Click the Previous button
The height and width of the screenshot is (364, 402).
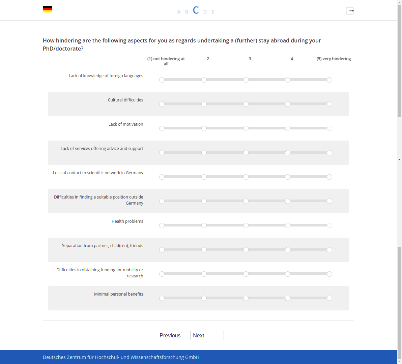(x=174, y=336)
